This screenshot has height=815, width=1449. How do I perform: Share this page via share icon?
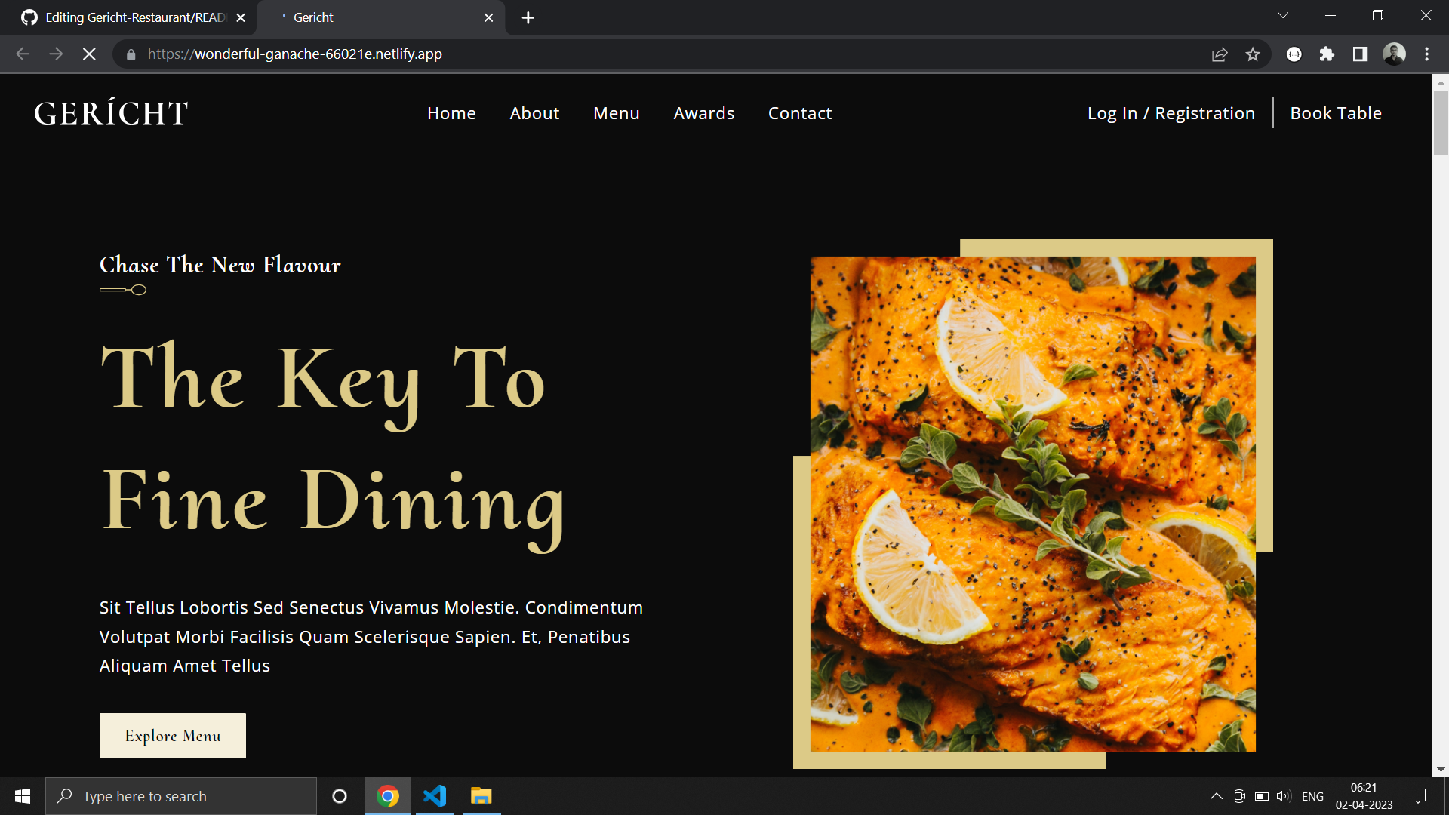point(1220,54)
